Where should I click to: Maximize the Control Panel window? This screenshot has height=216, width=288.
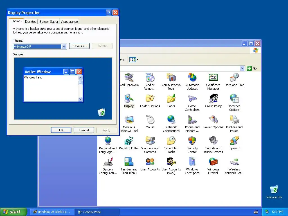point(251,44)
